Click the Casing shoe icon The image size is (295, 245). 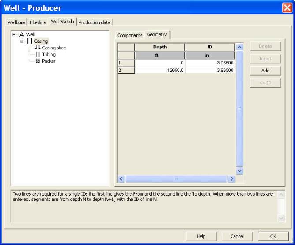[37, 48]
